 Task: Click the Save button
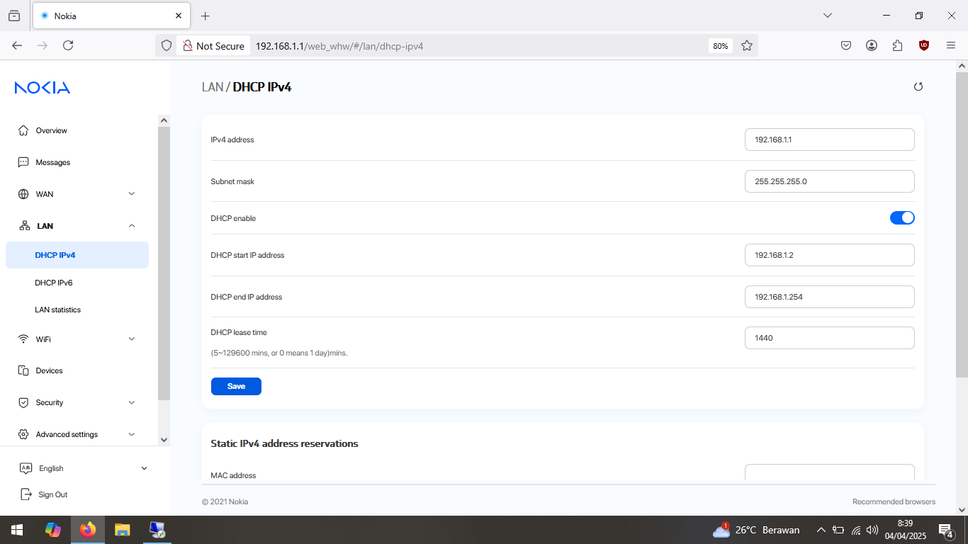tap(236, 386)
